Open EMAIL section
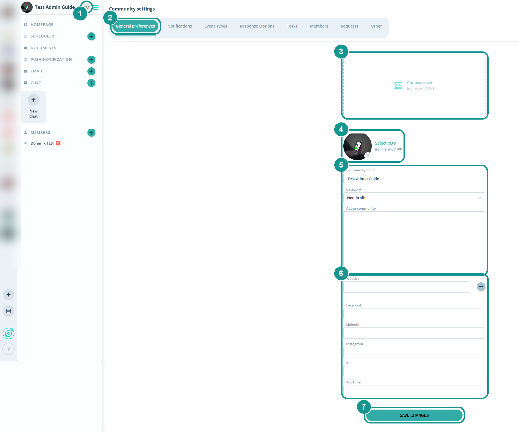The height and width of the screenshot is (432, 519). coord(37,71)
